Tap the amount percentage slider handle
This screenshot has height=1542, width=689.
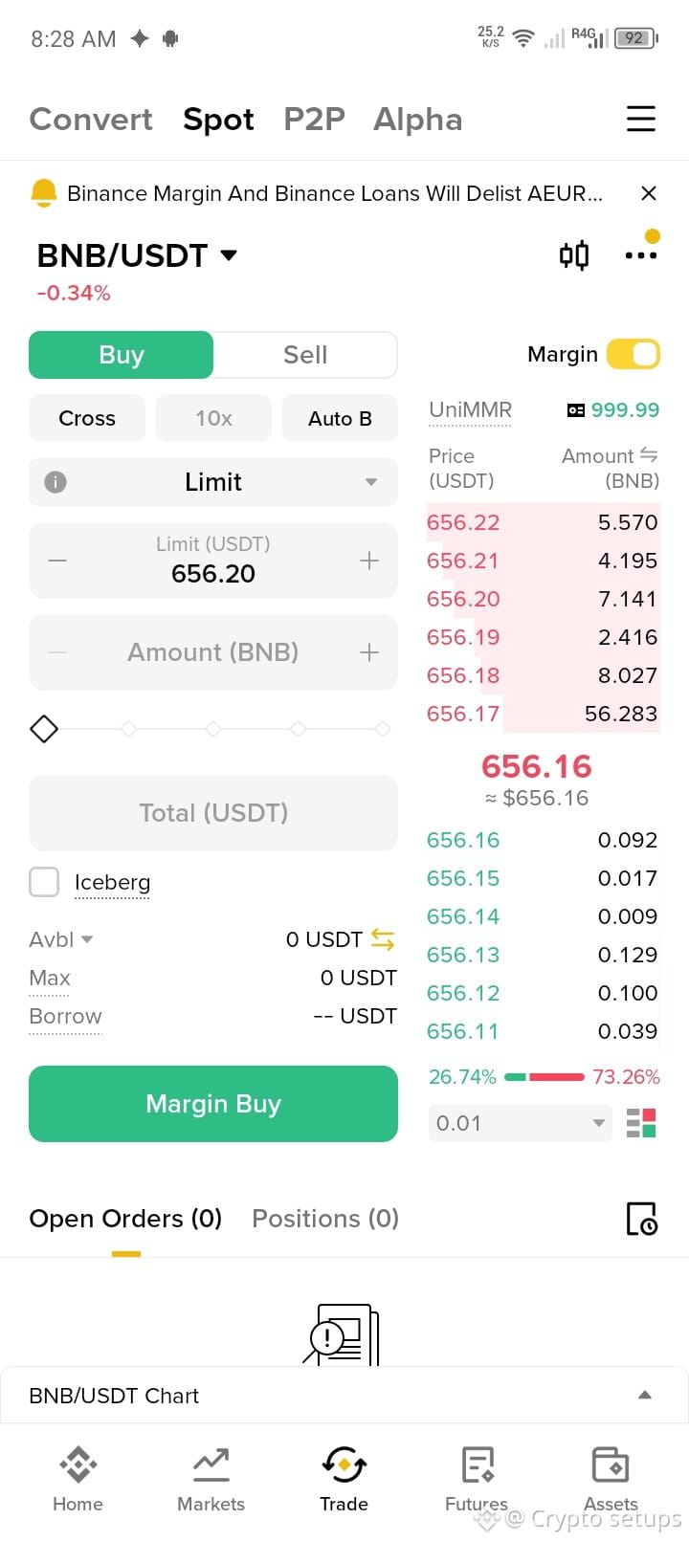[44, 729]
